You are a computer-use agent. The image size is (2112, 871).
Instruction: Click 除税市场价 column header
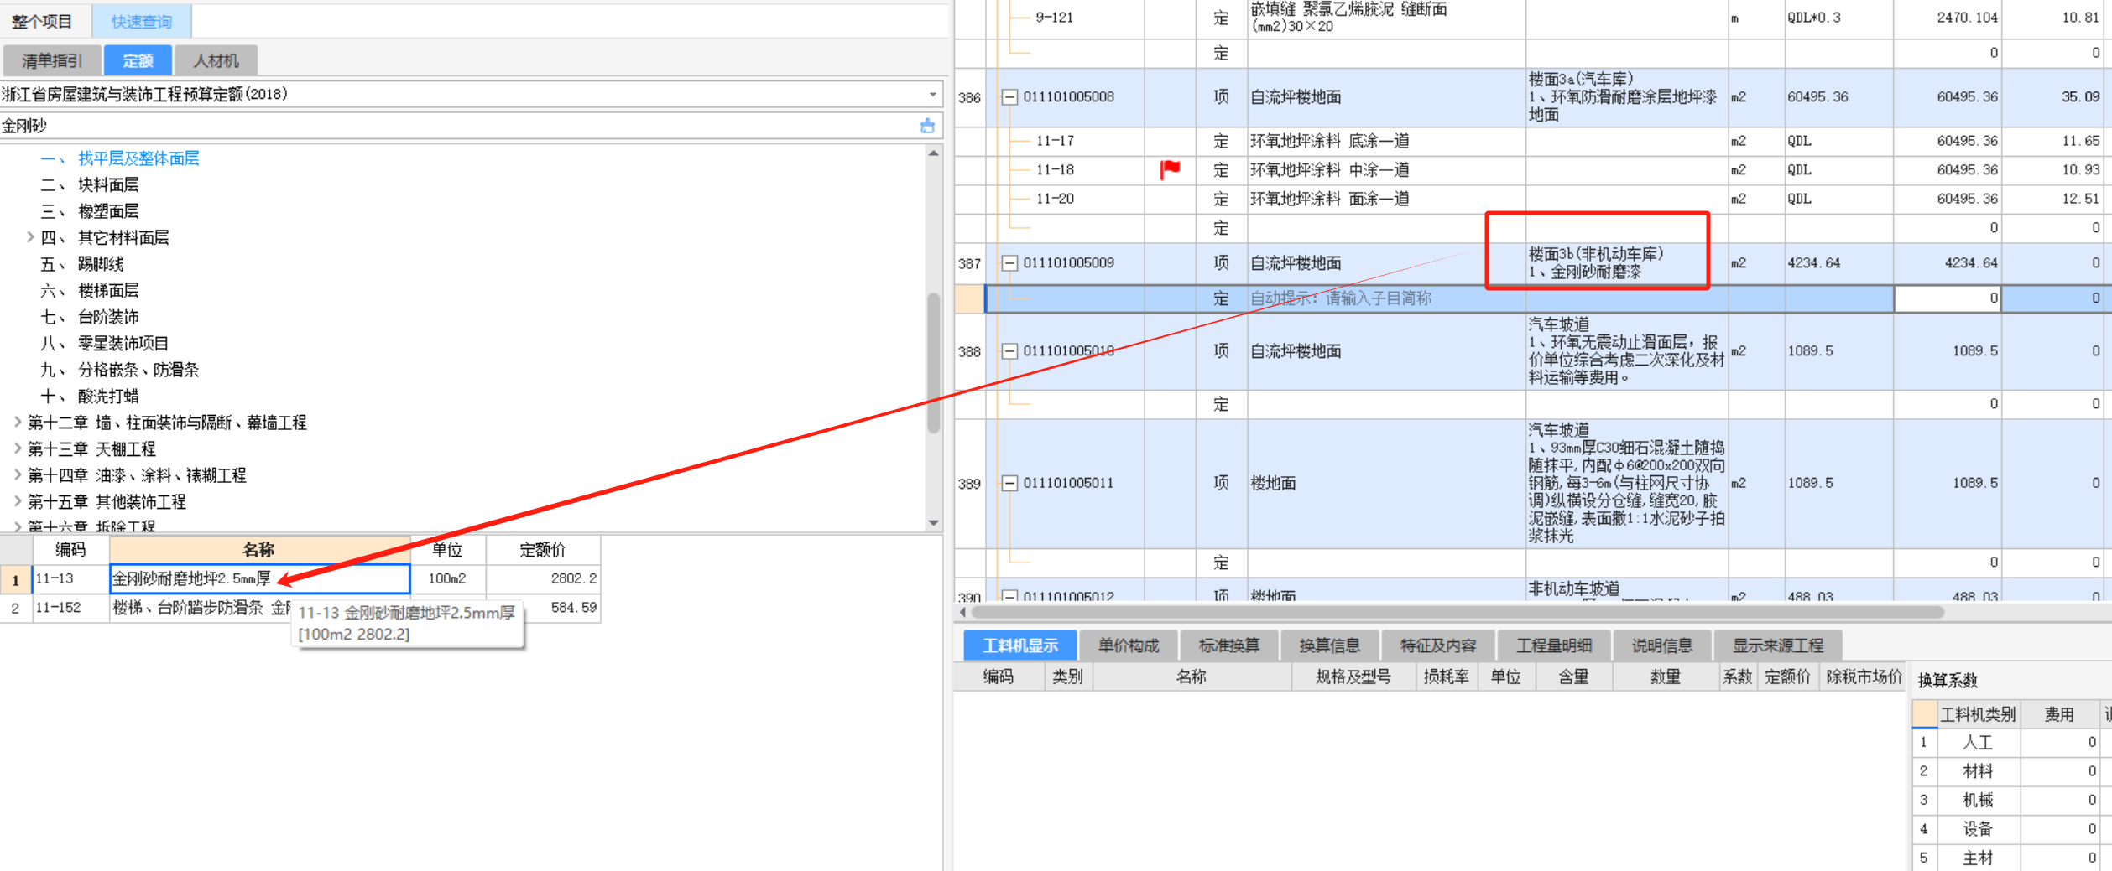point(1864,677)
